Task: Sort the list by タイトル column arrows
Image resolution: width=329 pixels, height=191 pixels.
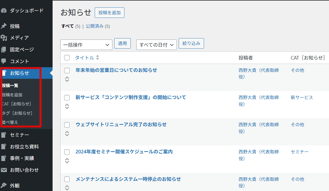Action: click(x=97, y=58)
